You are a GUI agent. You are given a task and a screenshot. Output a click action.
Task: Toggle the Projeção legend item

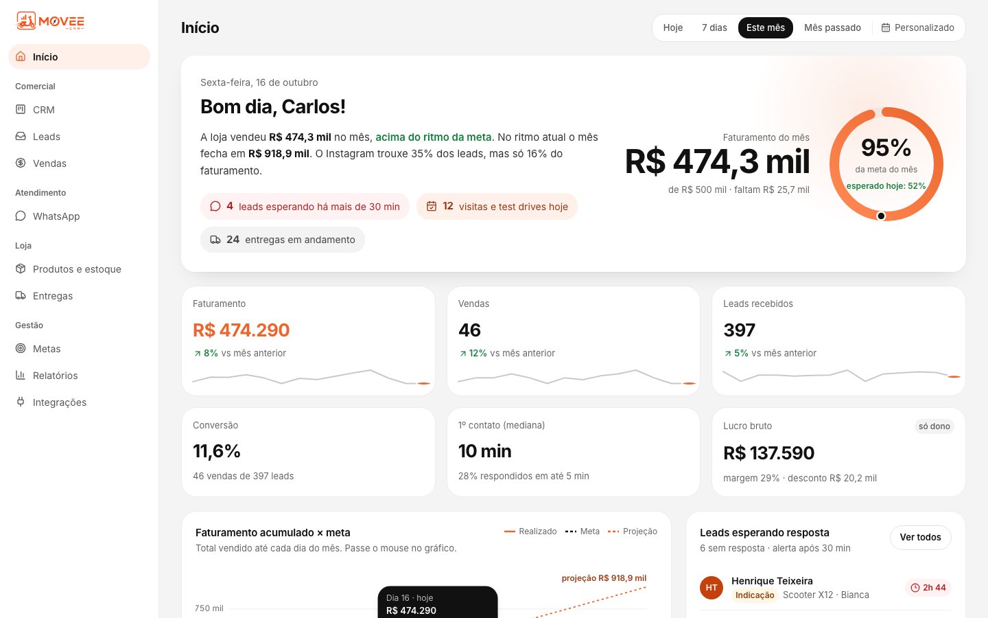[633, 531]
